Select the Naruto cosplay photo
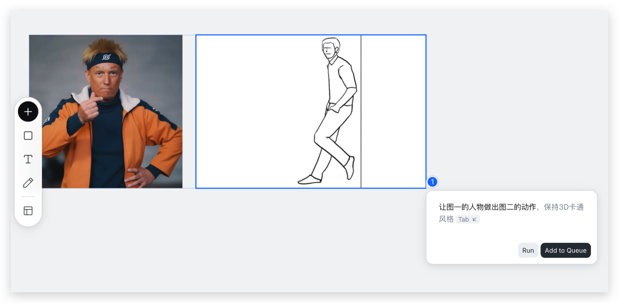Image resolution: width=619 pixels, height=303 pixels. (x=106, y=111)
